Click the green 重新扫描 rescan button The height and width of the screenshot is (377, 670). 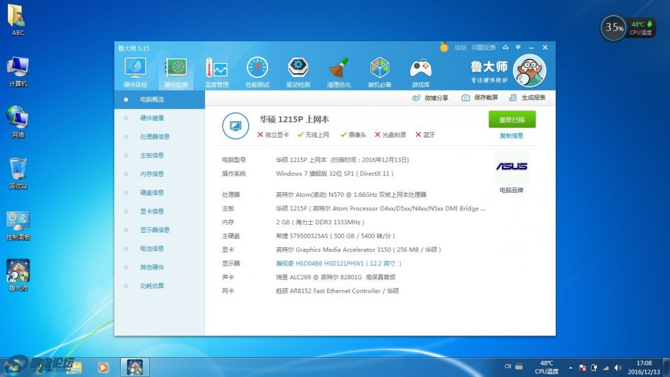(x=512, y=119)
